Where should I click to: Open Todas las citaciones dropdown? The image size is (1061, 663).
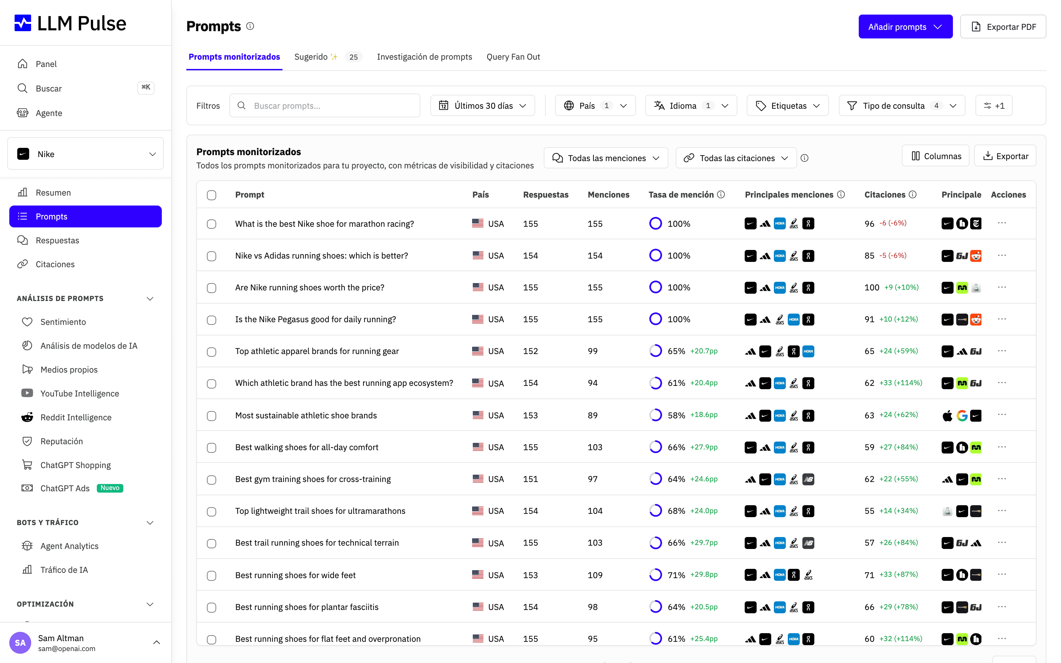click(x=736, y=158)
